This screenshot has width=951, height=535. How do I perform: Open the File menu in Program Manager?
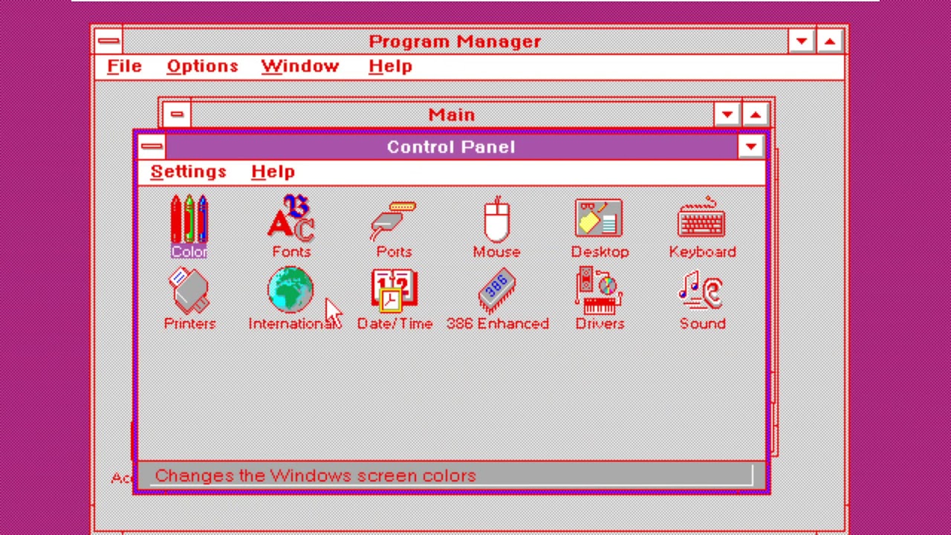124,66
